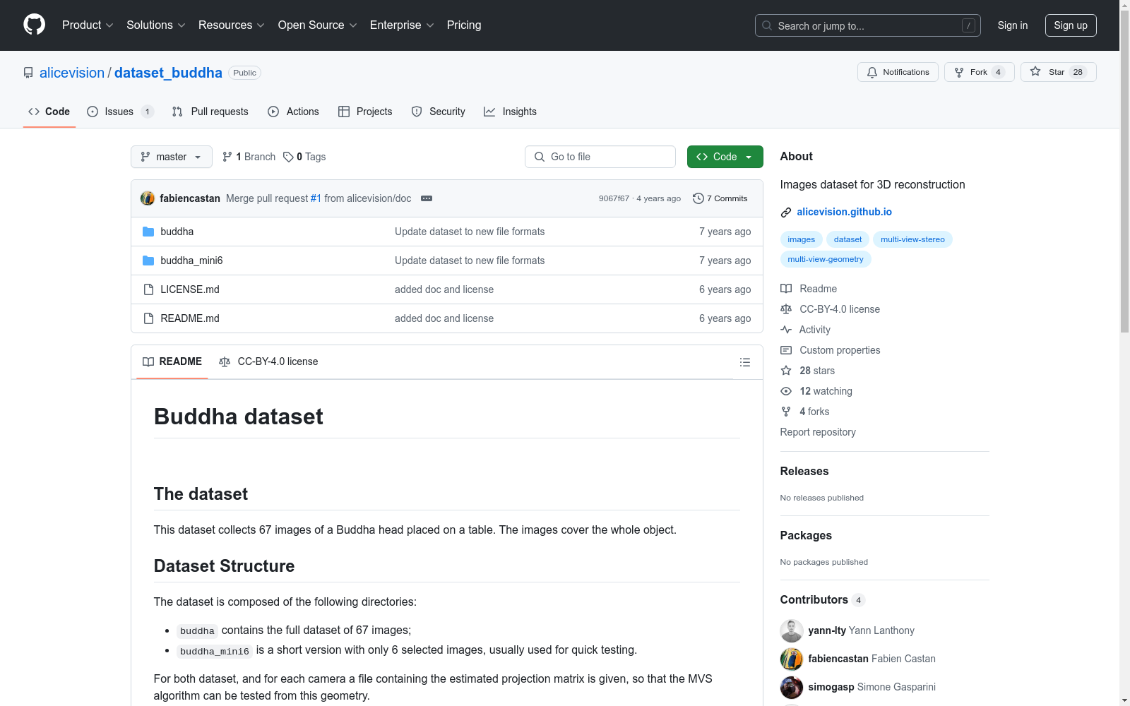Click the pulse icon beside Activity

[786, 330]
